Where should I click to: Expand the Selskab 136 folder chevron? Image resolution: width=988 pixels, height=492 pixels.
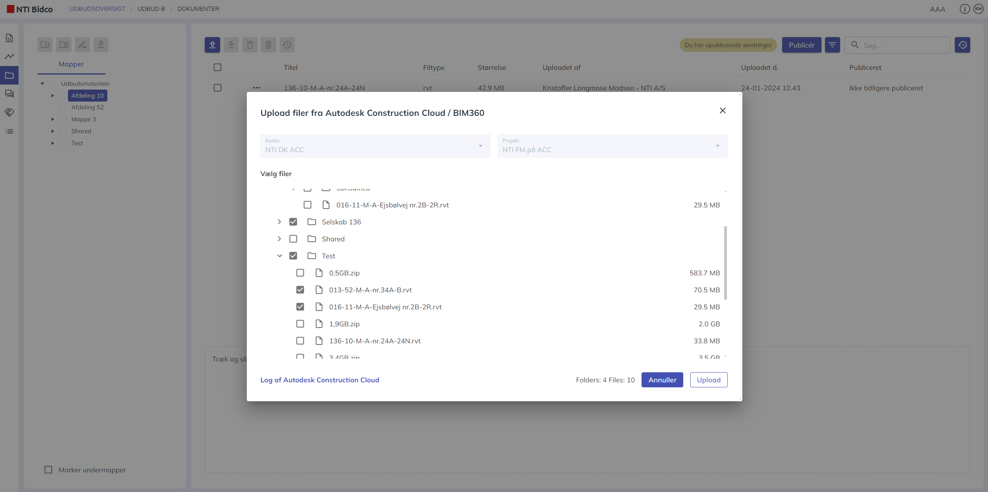pos(279,222)
